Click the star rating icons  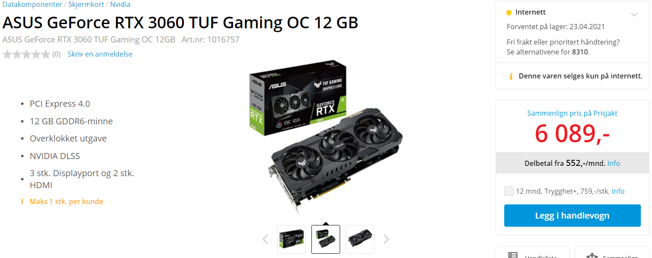[27, 54]
